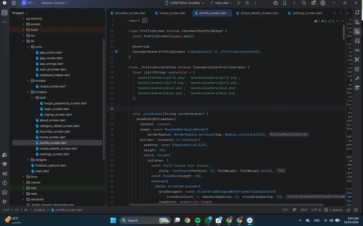Viewport: 363px width, 226px height.
Task: Open the Windows Start button
Action: coord(113,221)
